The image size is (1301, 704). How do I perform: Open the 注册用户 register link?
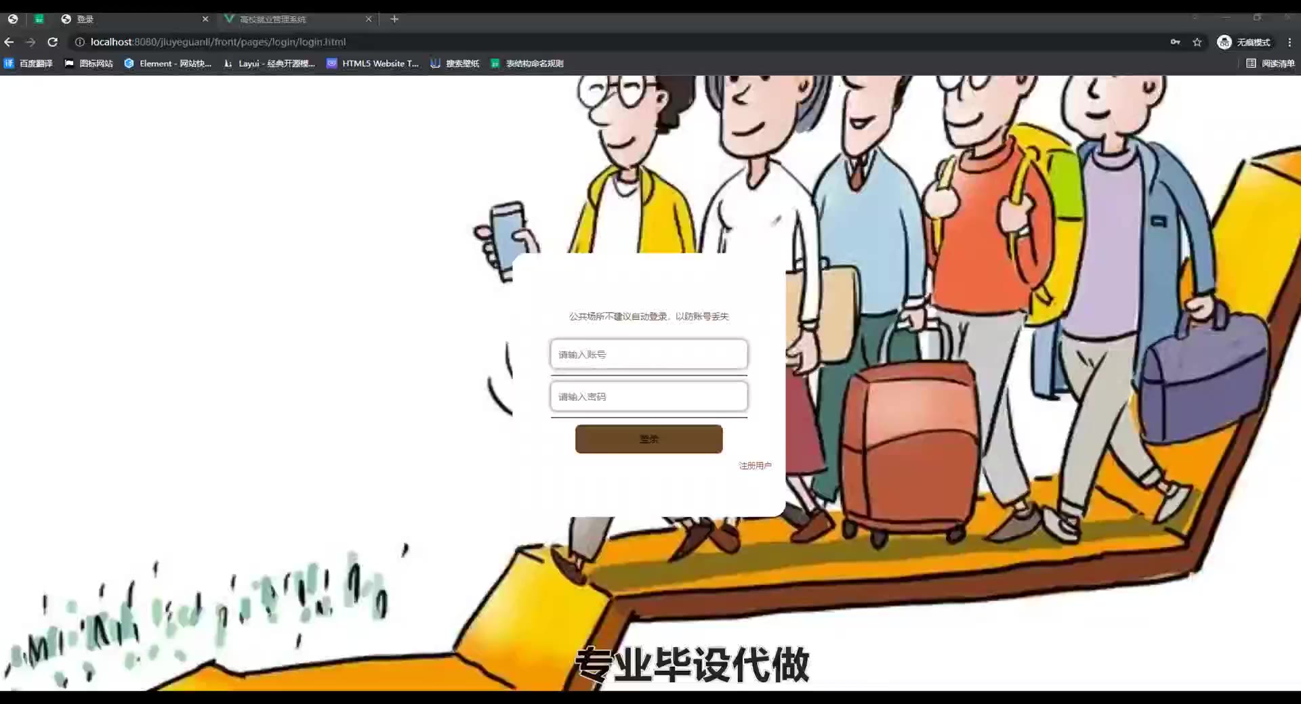pyautogui.click(x=755, y=466)
